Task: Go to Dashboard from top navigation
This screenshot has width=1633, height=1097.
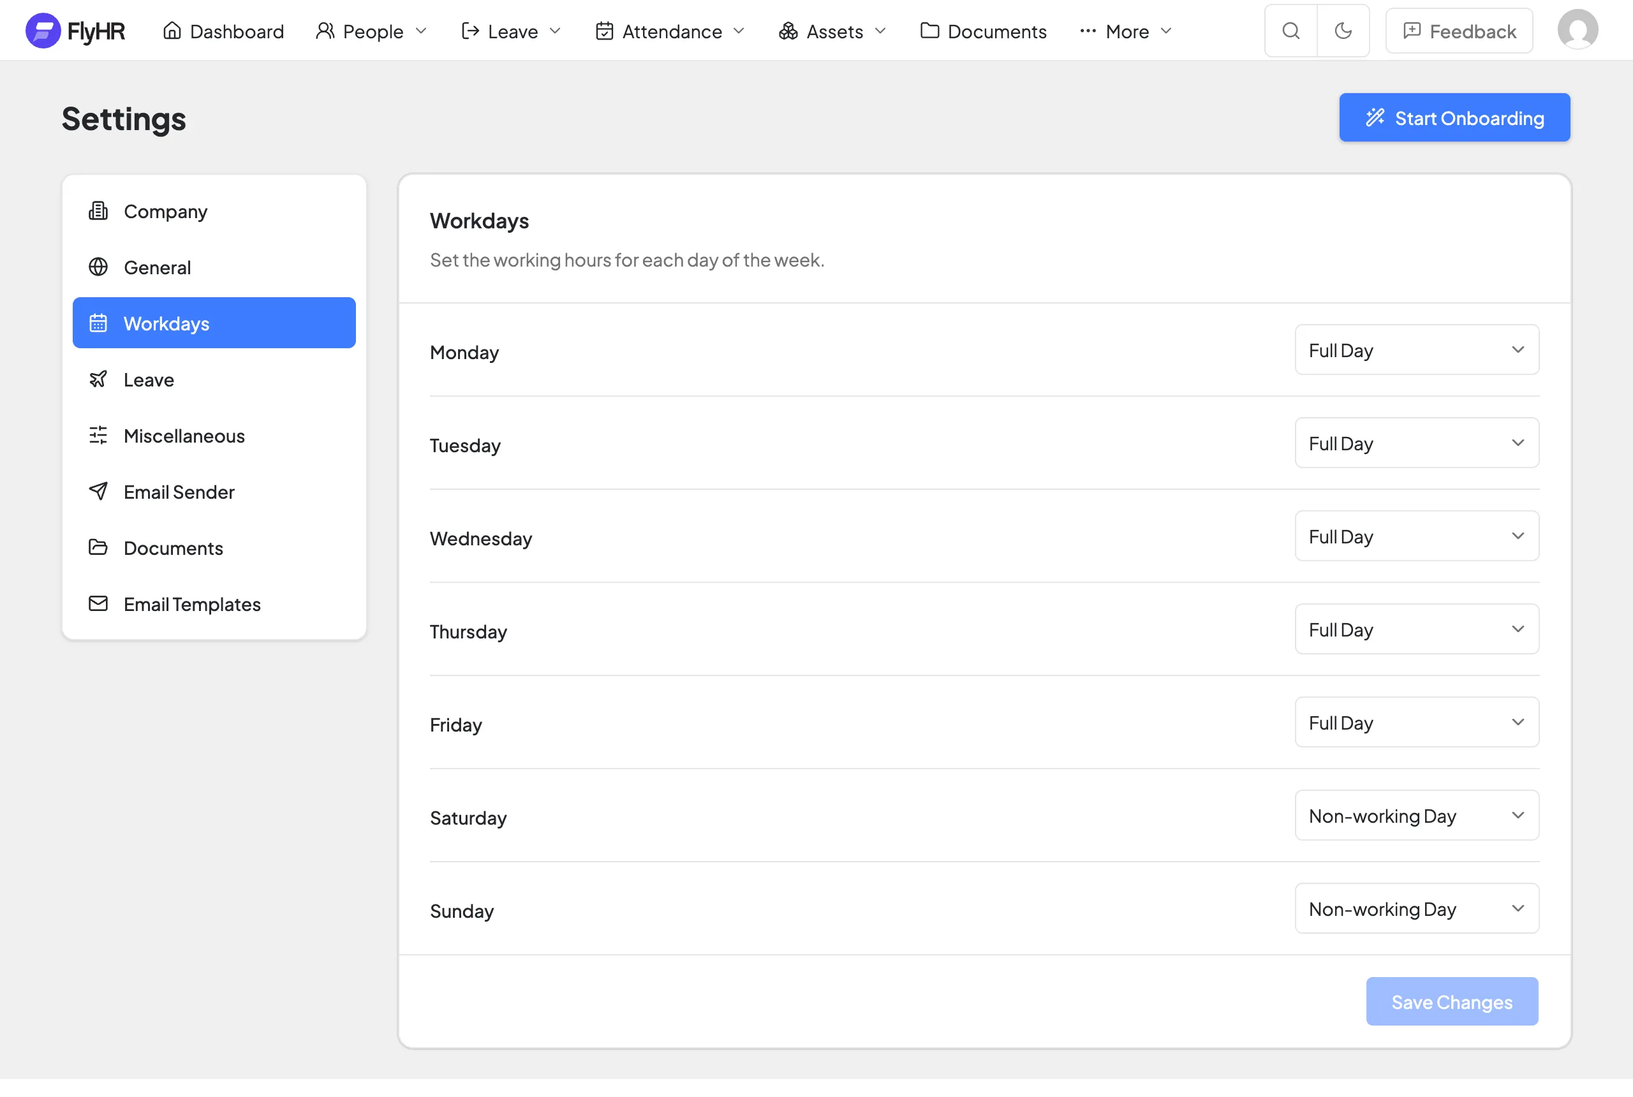Action: pos(223,31)
